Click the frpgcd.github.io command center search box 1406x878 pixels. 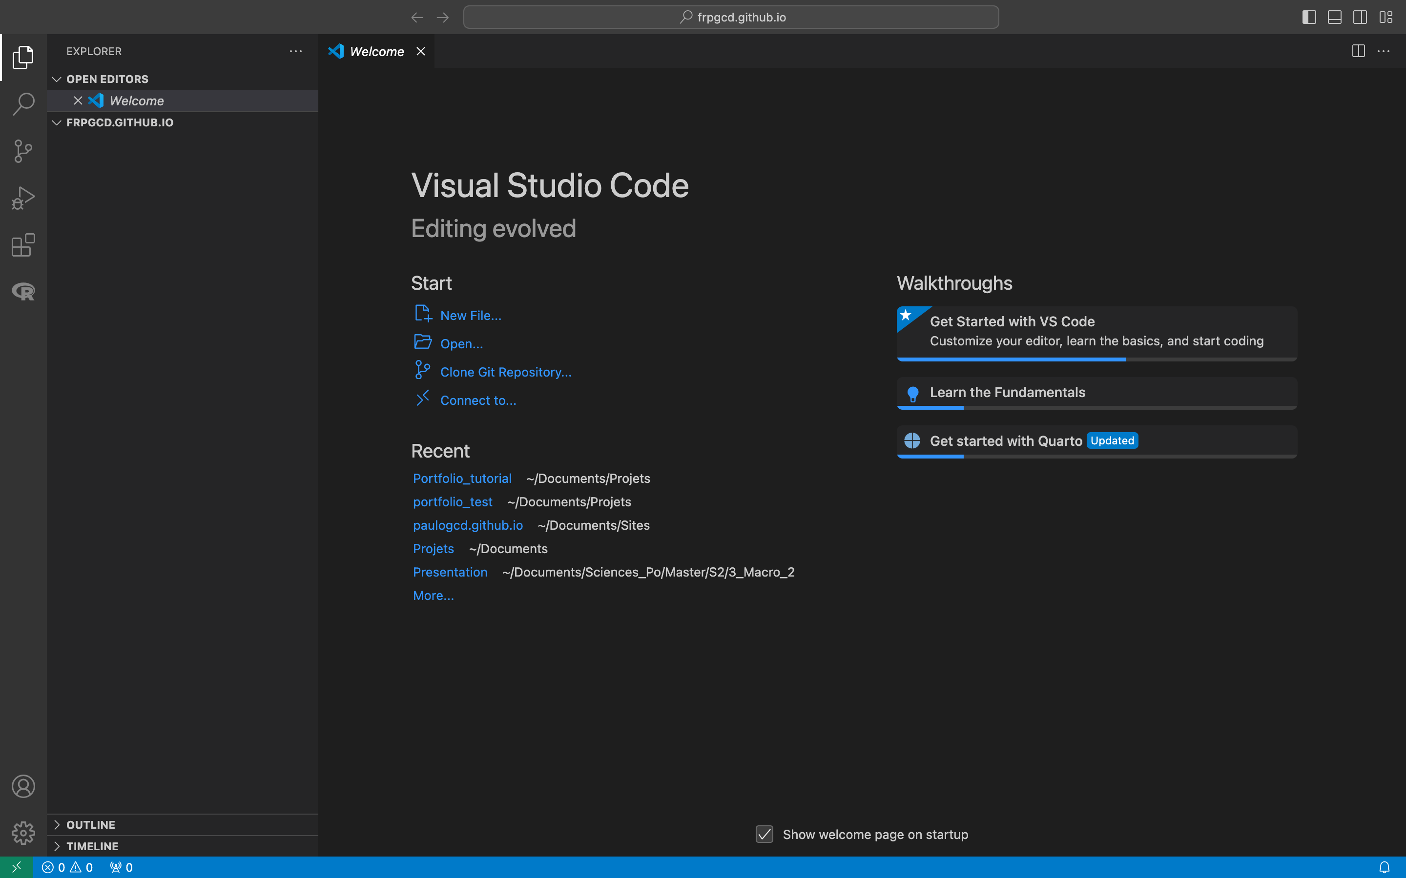tap(731, 18)
